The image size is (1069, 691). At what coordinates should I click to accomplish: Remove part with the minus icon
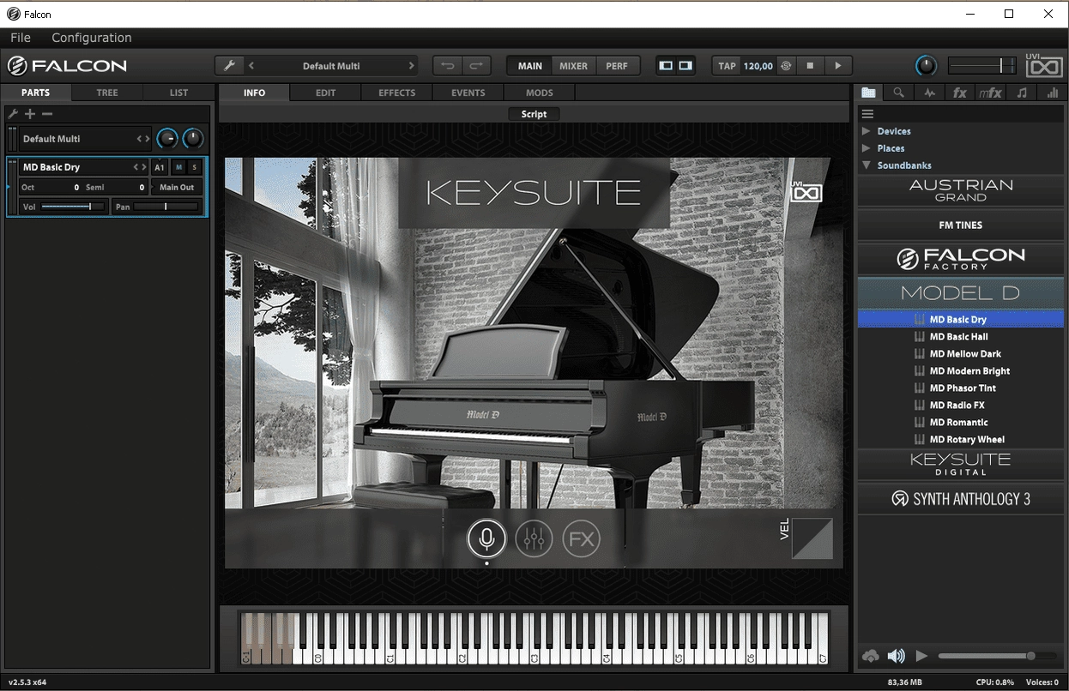(x=47, y=114)
